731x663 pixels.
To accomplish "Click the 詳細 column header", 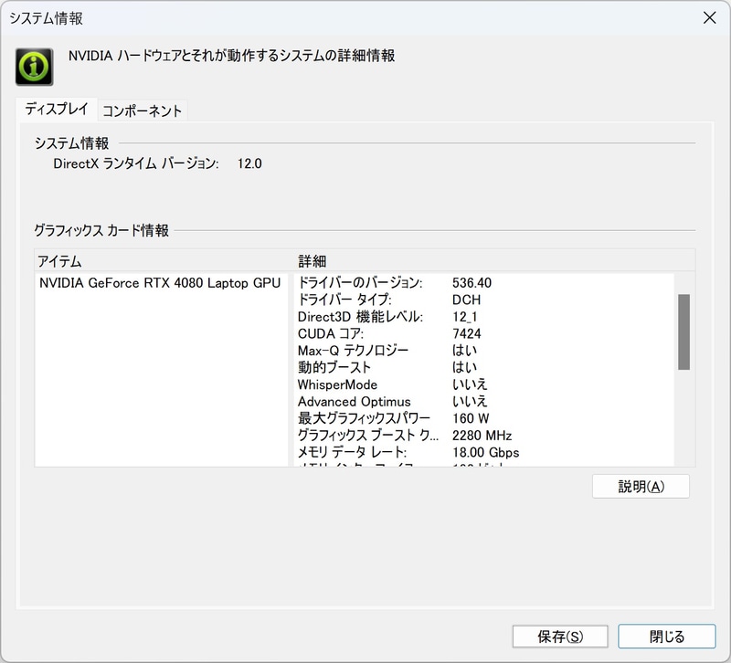I will [310, 260].
